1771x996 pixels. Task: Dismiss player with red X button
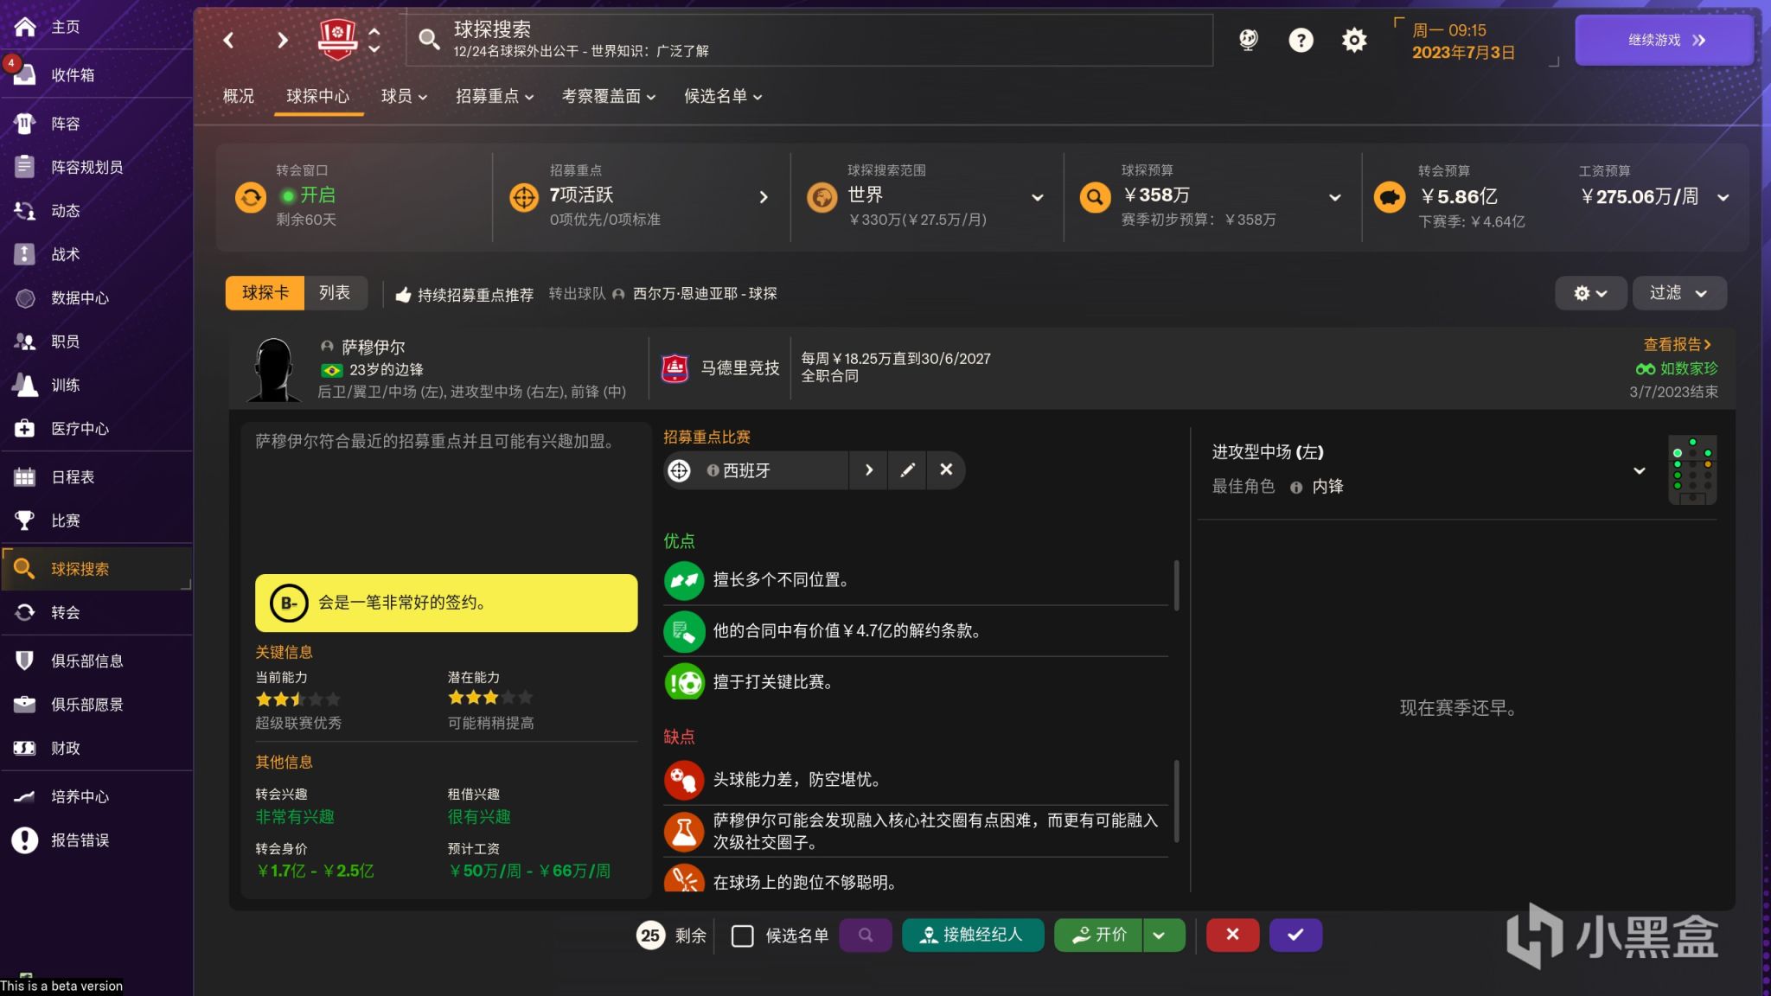1232,935
